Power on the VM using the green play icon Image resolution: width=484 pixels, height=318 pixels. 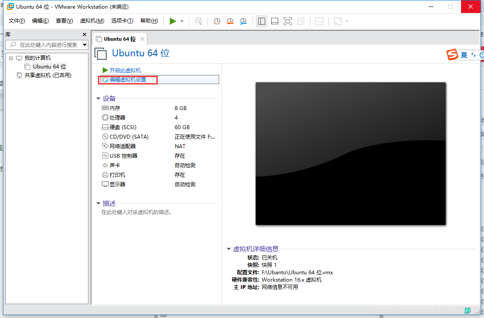click(x=172, y=21)
